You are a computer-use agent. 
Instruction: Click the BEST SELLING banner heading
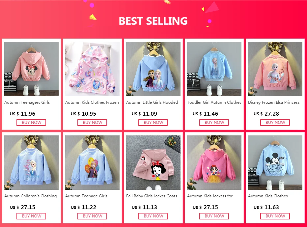[153, 21]
